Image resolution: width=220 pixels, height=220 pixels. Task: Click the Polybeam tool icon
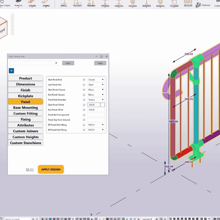(x=203, y=5)
